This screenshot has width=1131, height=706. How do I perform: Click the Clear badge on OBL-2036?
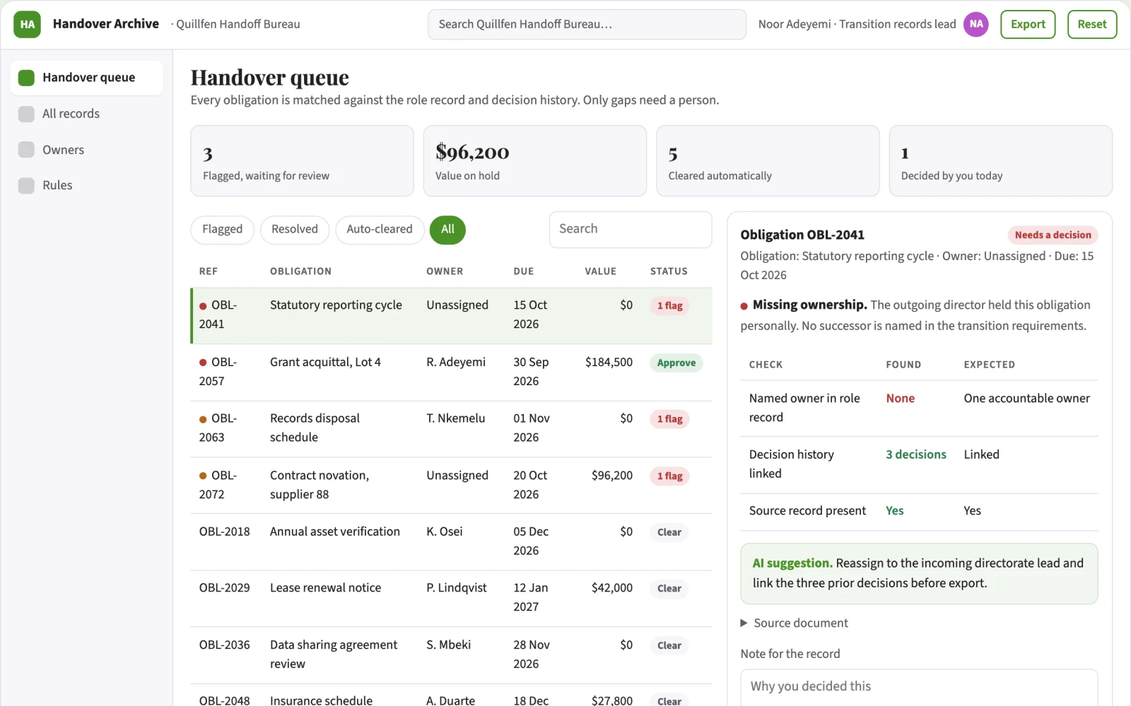[x=669, y=646]
